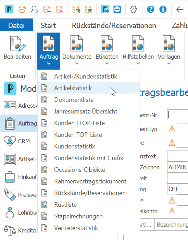This screenshot has height=240, width=188.
Task: Open the PROFFIX web globe icon
Action: 105,9
